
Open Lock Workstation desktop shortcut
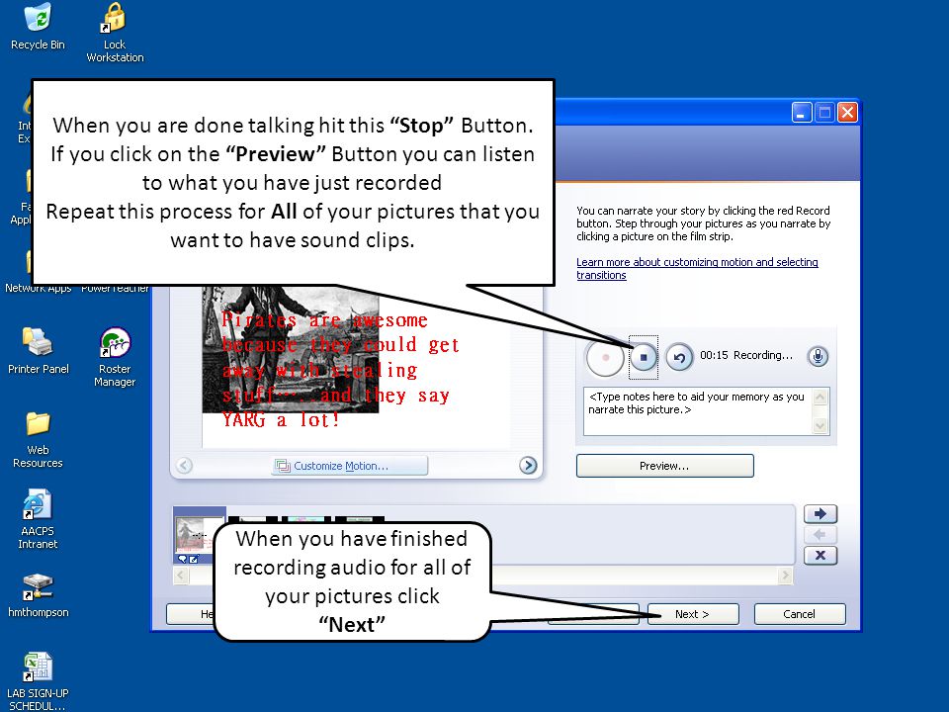click(115, 33)
